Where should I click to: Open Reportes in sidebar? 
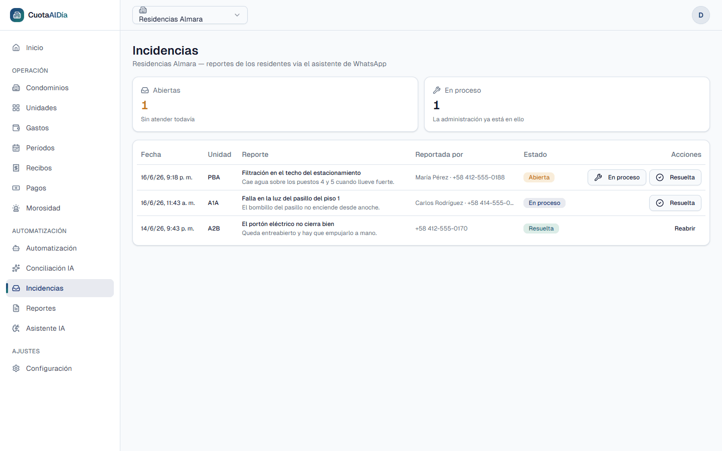pyautogui.click(x=60, y=308)
